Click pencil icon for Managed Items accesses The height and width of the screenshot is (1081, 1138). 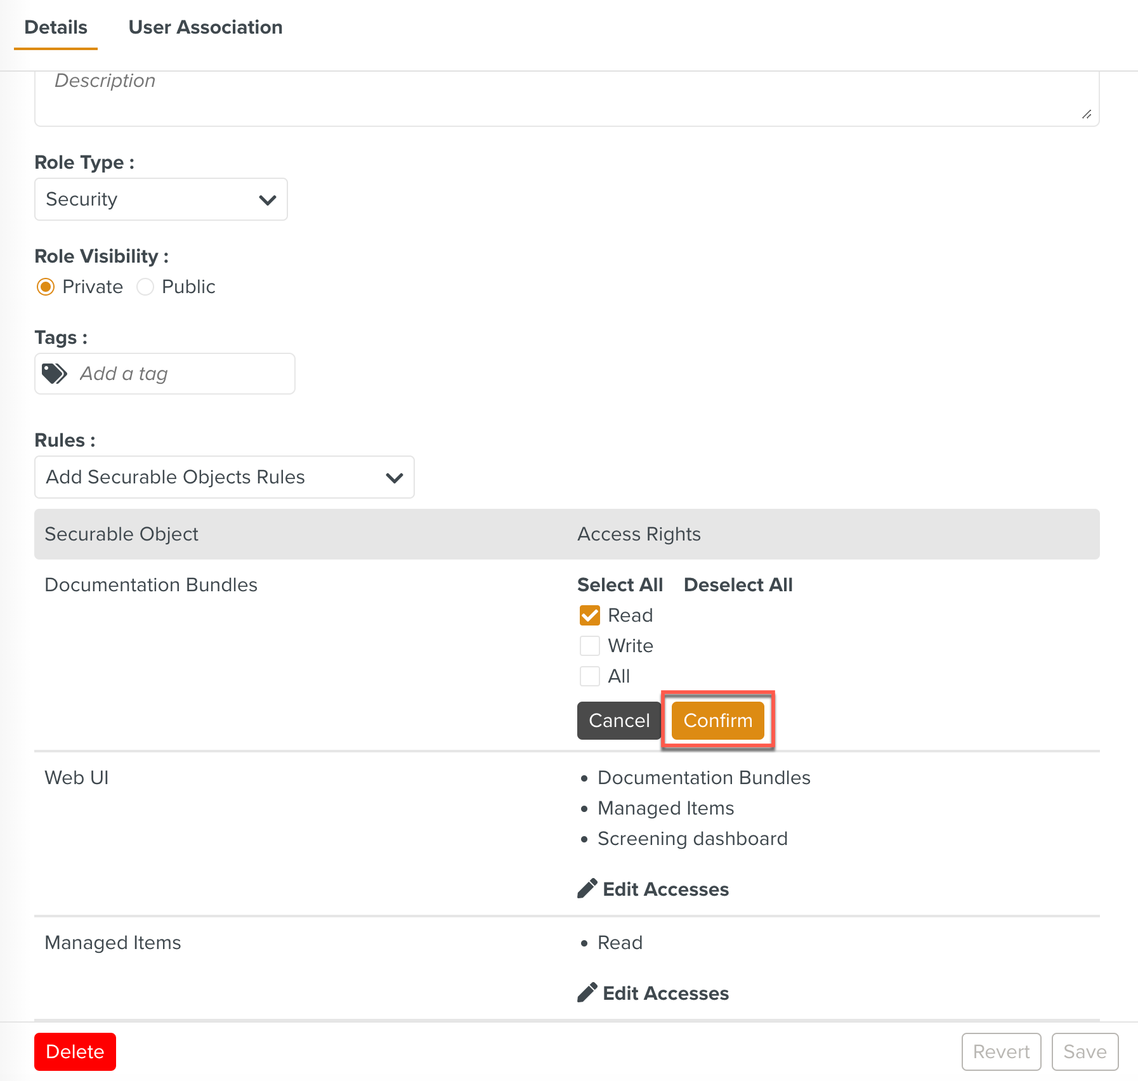tap(587, 993)
